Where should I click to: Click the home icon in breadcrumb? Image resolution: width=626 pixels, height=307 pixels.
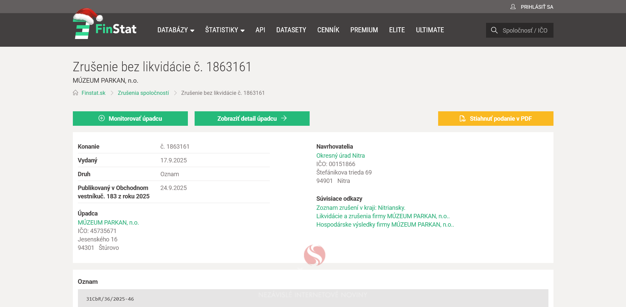click(76, 93)
